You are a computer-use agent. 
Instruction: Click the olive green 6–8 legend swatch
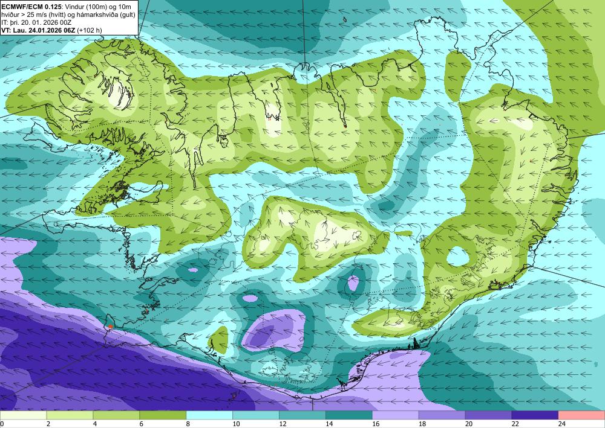click(163, 415)
